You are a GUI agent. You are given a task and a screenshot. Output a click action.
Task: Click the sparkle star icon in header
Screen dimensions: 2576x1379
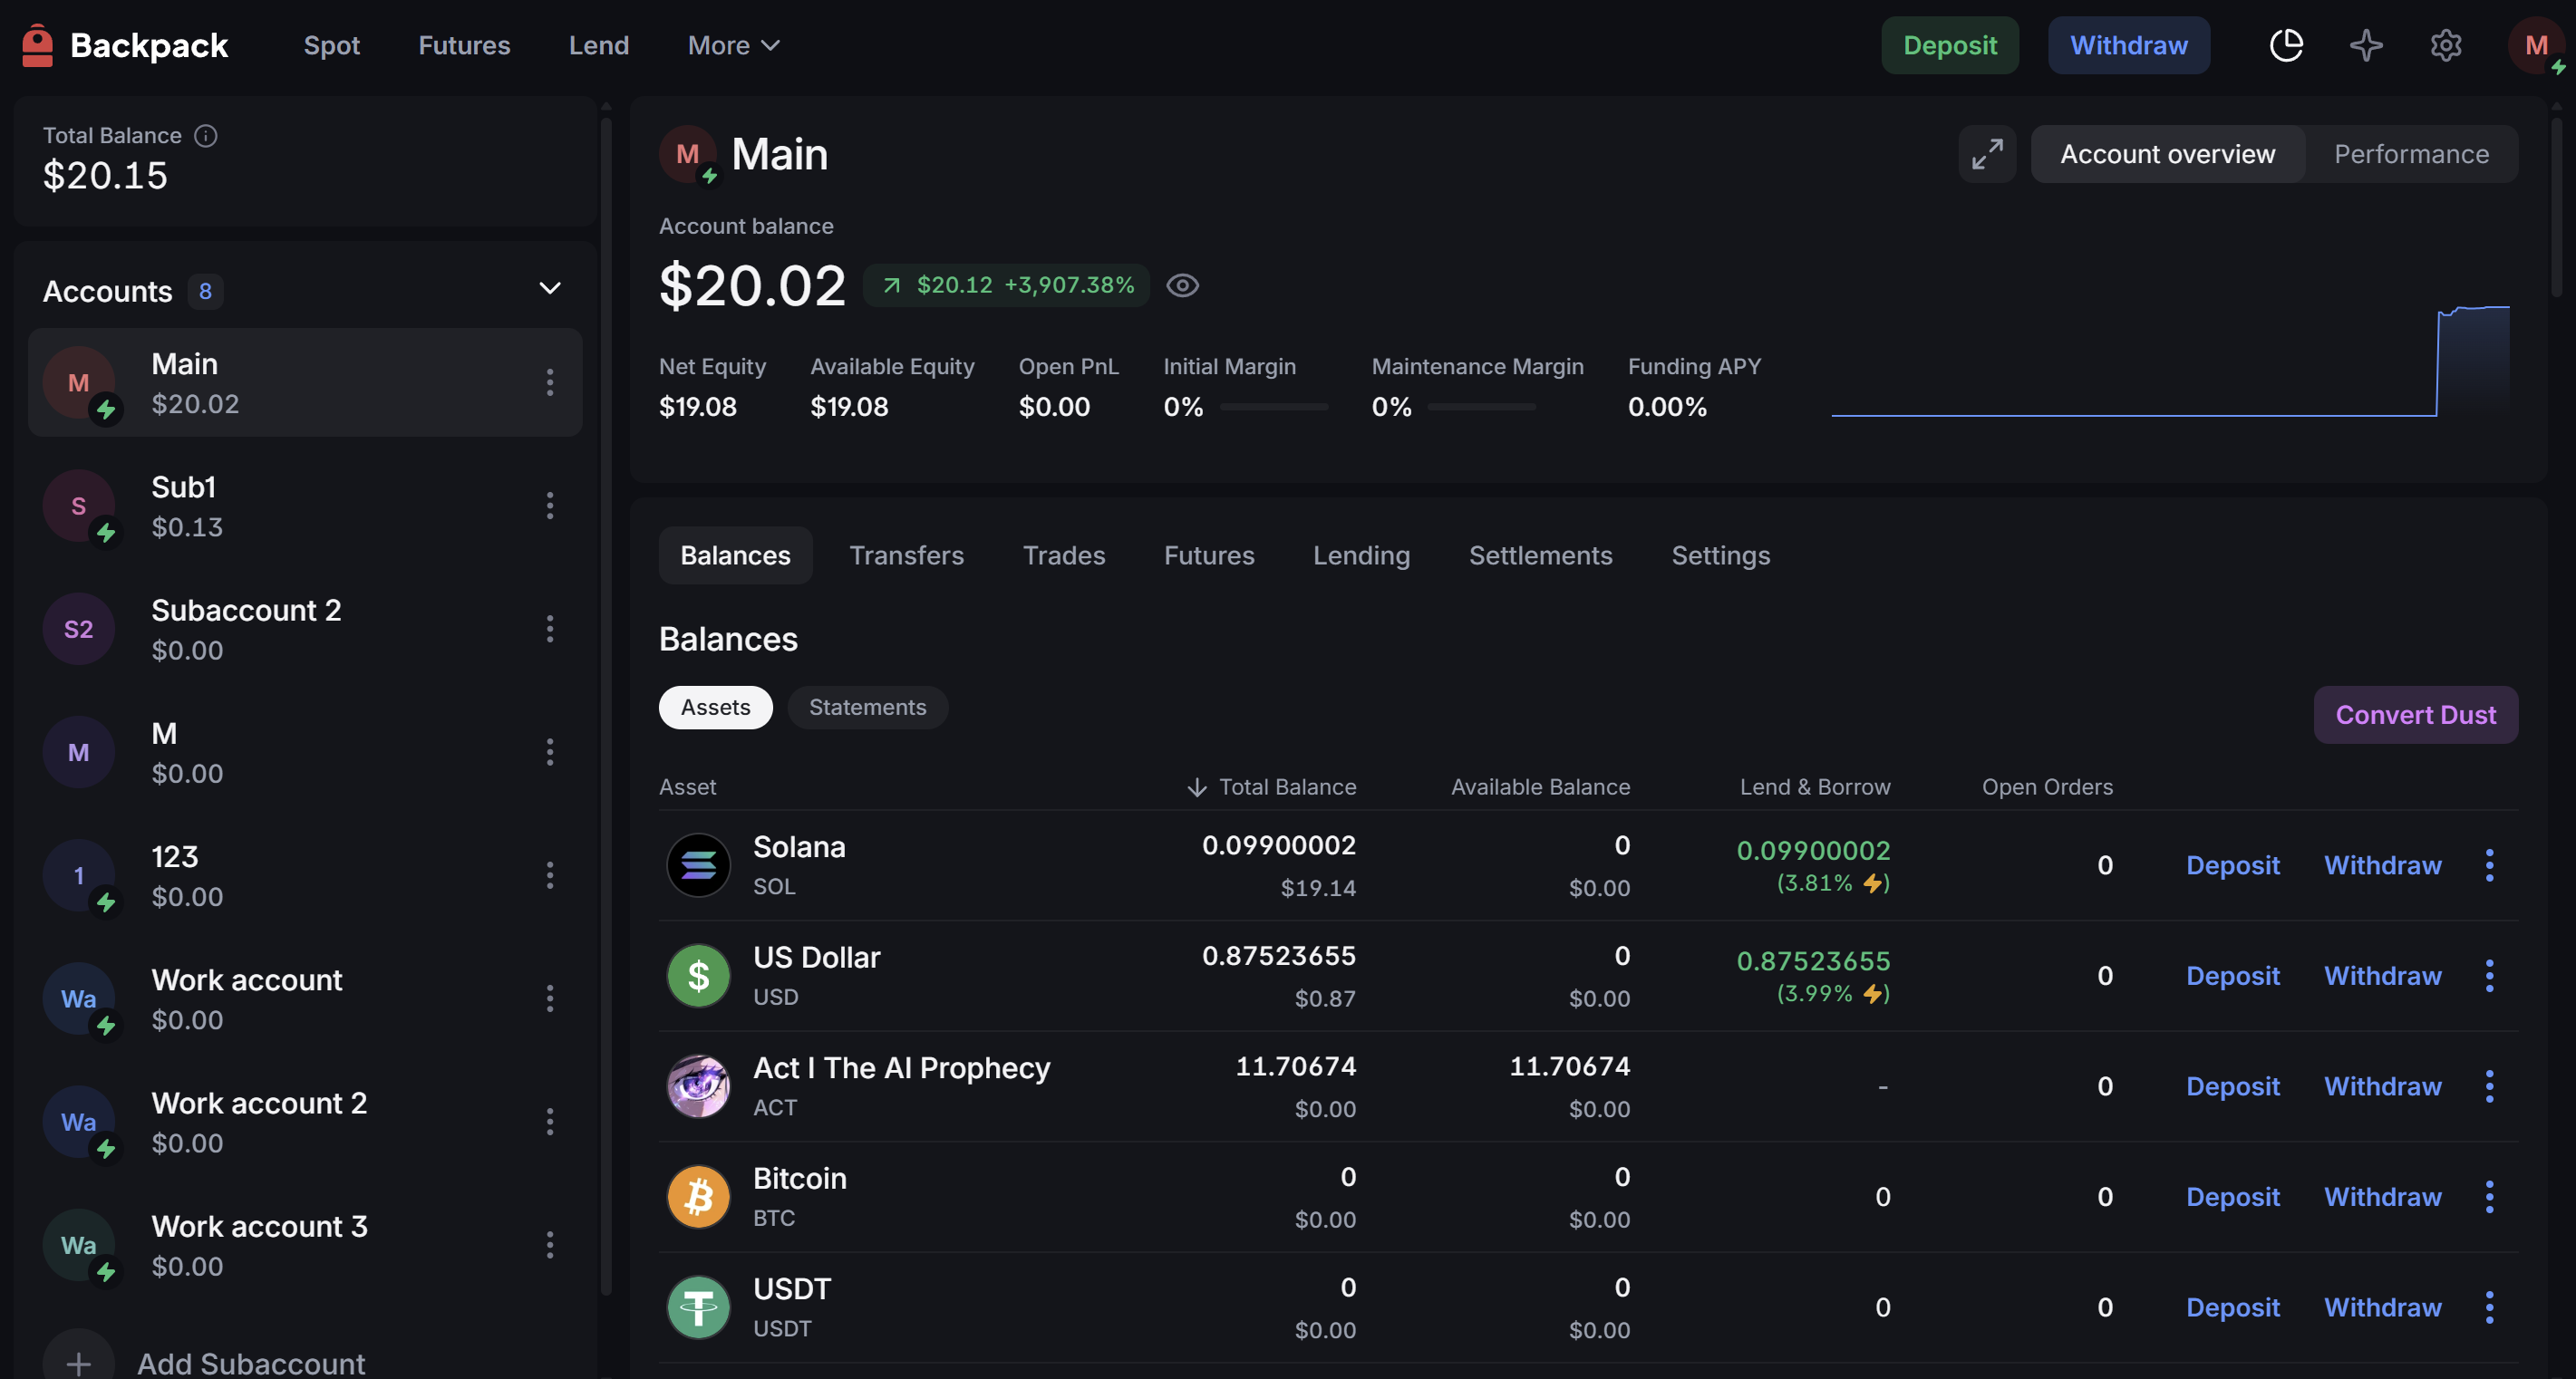pyautogui.click(x=2366, y=45)
